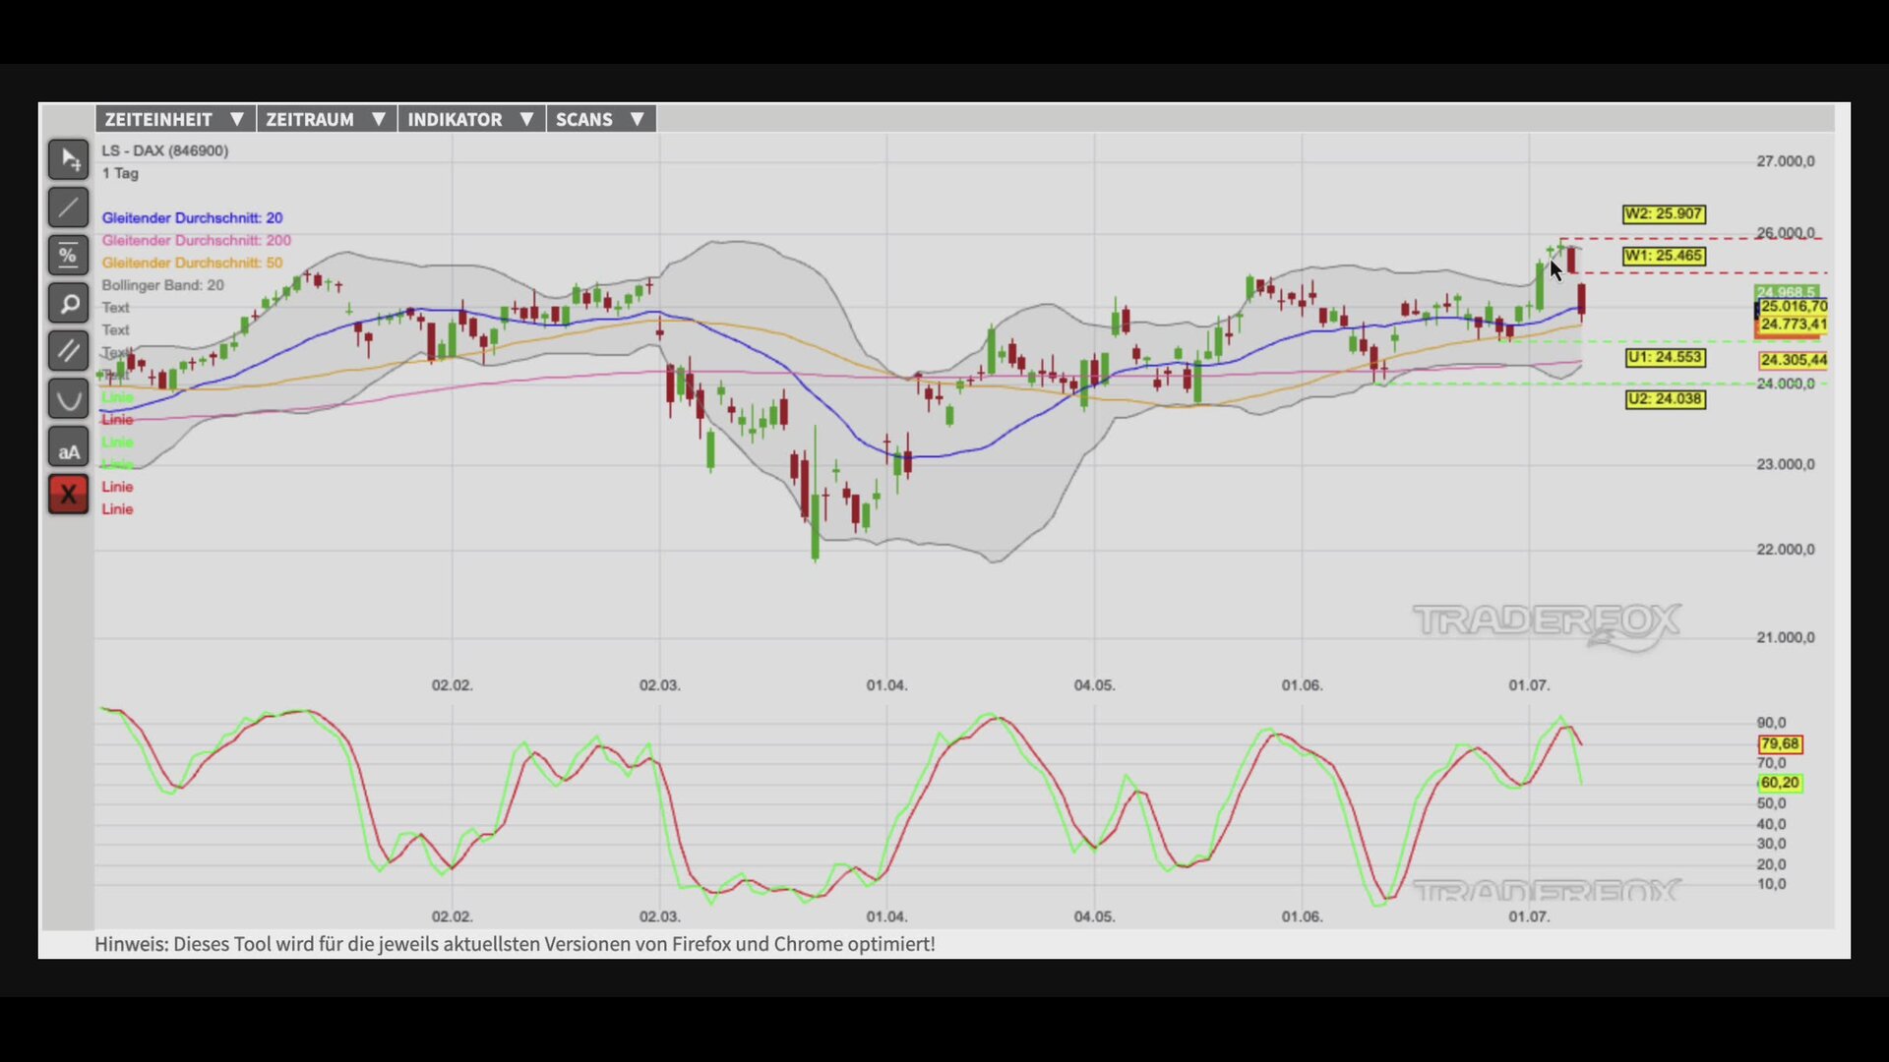Image resolution: width=1889 pixels, height=1062 pixels.
Task: Click the yellow 25.016,70 price marker
Action: point(1793,307)
